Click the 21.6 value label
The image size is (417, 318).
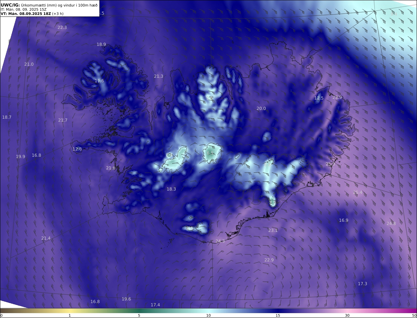click(x=111, y=168)
